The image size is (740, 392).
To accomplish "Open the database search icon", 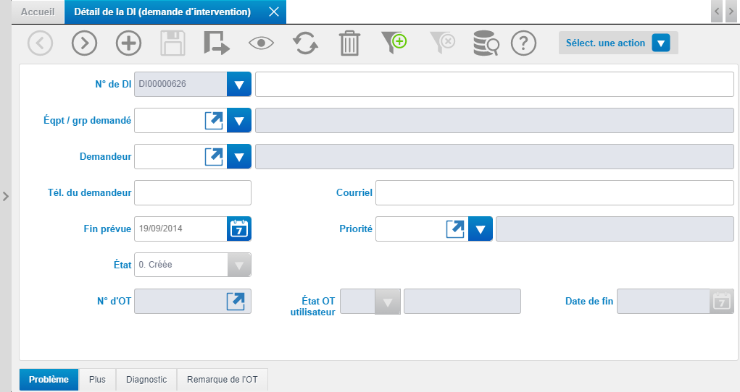I will click(486, 43).
